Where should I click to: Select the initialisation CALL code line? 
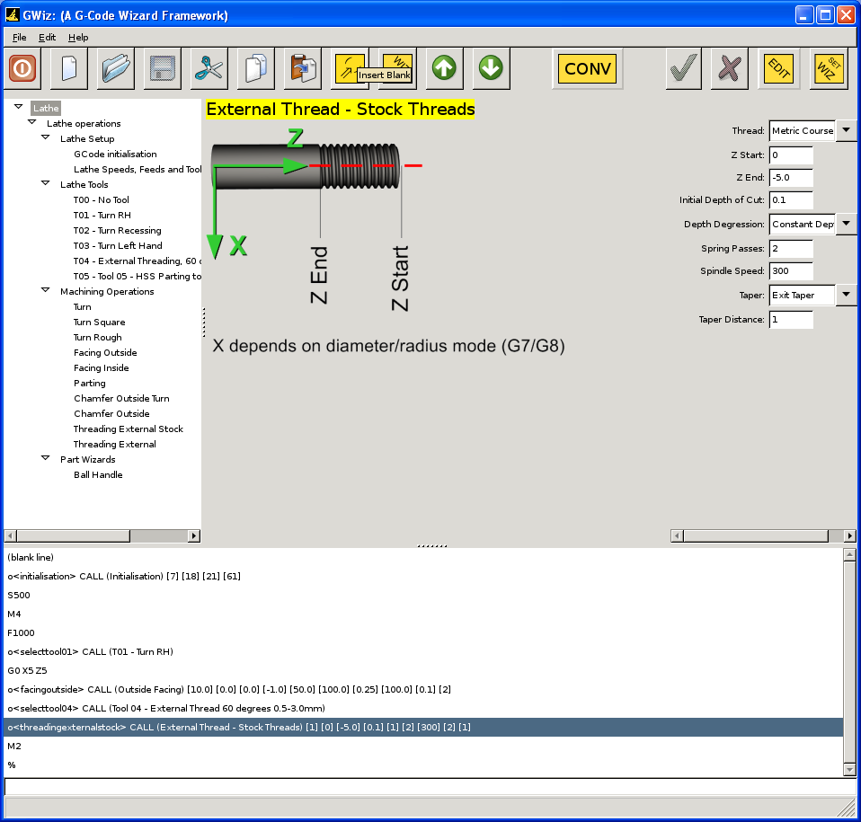tap(423, 576)
